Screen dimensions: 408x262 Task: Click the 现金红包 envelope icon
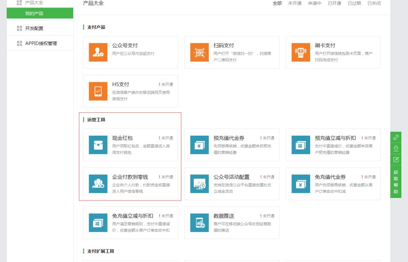[x=98, y=145]
